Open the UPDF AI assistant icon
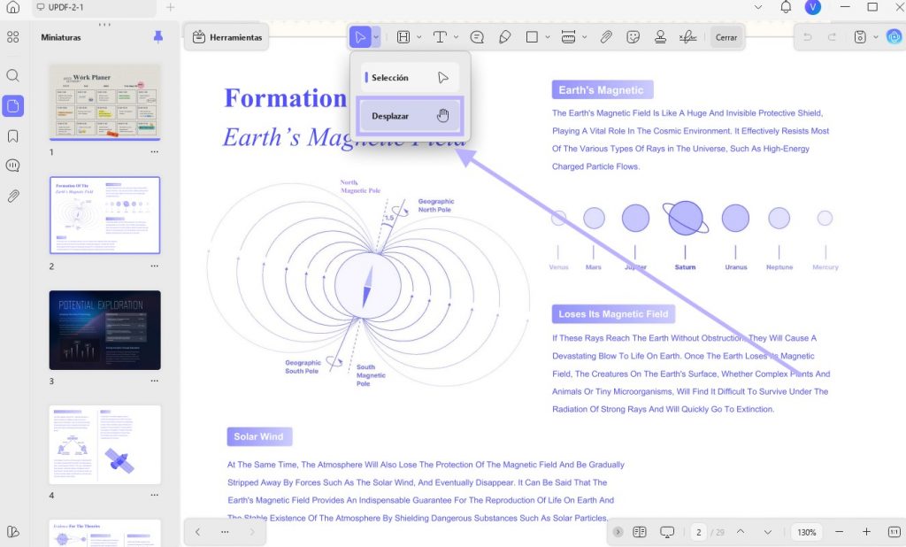The height and width of the screenshot is (547, 906). tap(894, 37)
